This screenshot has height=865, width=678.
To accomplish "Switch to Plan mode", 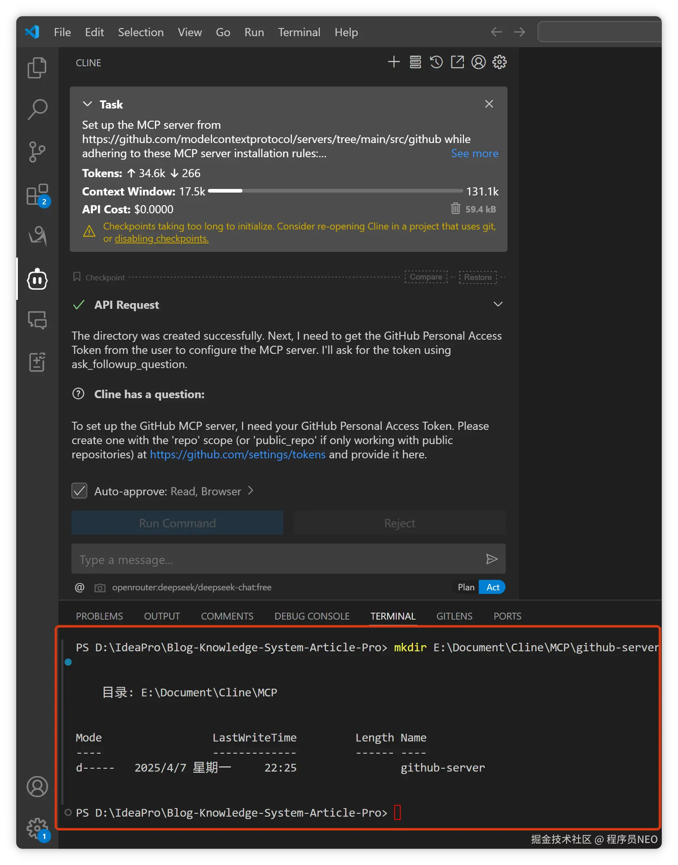I will tap(466, 588).
